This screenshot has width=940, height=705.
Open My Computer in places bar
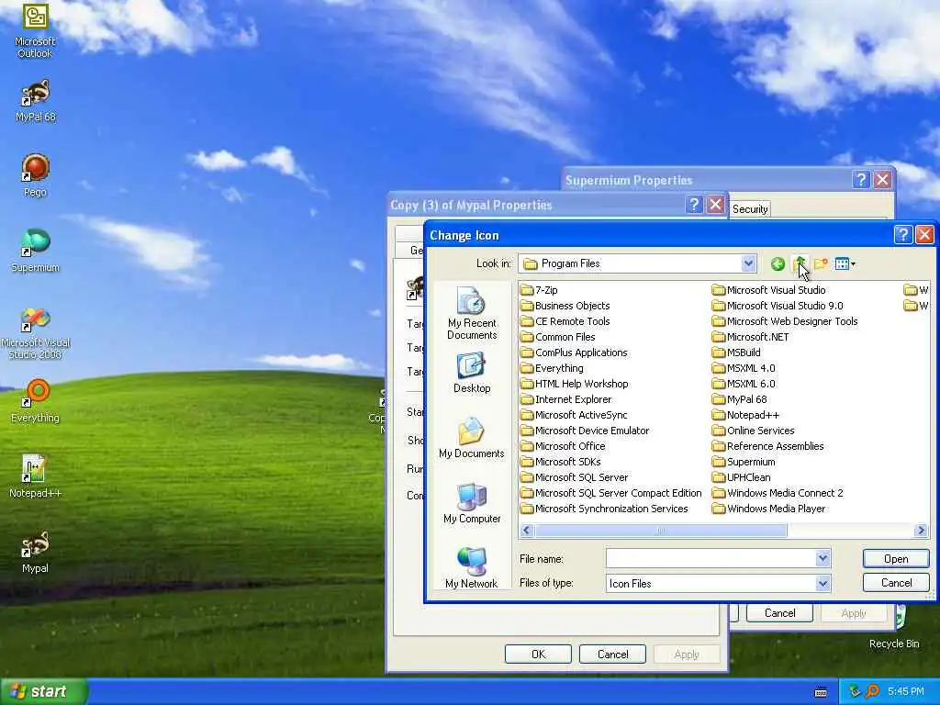click(x=472, y=504)
